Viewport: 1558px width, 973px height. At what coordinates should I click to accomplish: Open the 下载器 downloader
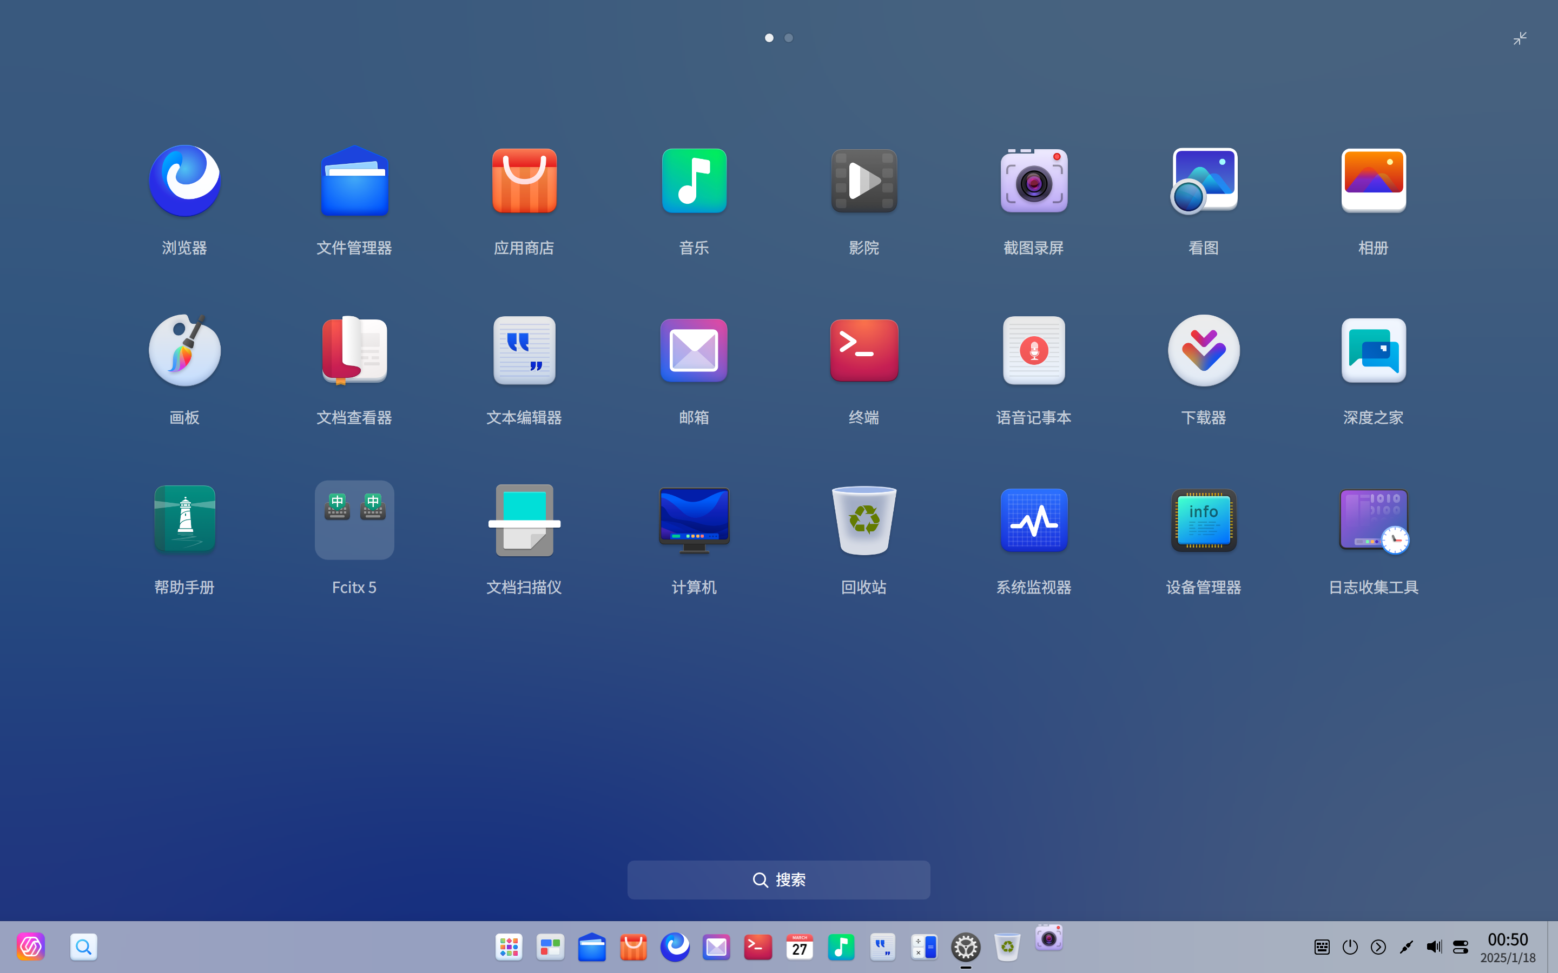click(1204, 350)
